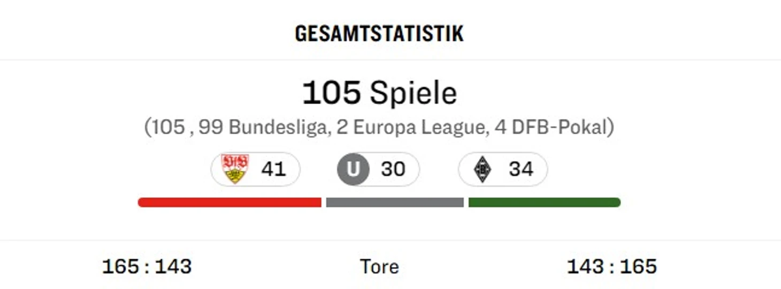Click the green wins bar segment
781x289 pixels.
click(545, 203)
